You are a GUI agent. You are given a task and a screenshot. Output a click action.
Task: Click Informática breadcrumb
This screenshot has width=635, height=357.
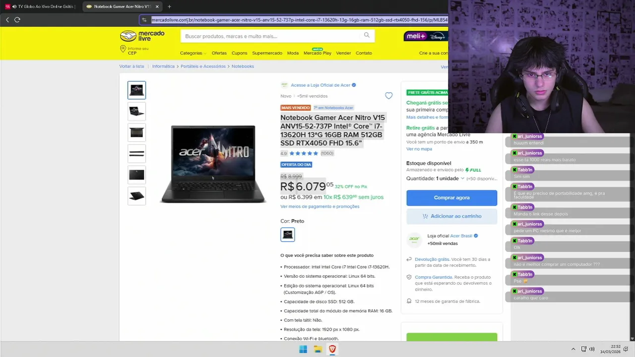tap(163, 66)
